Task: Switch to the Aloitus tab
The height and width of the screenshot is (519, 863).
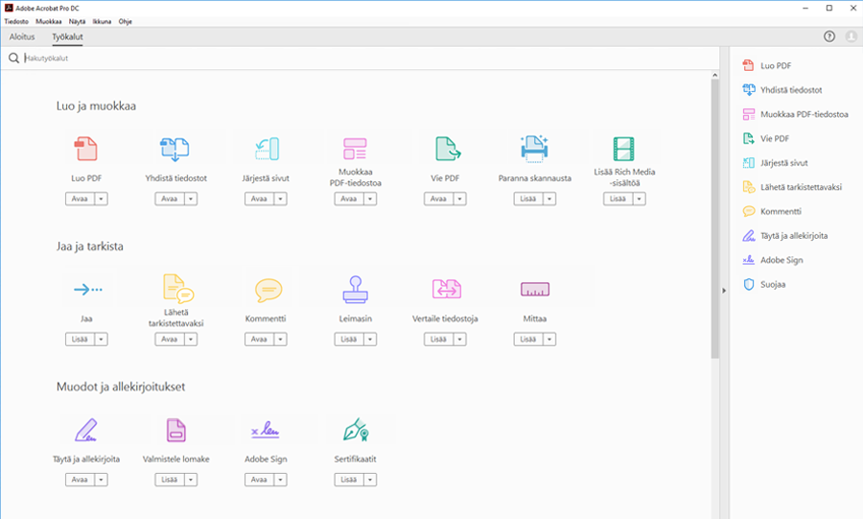Action: [x=22, y=36]
